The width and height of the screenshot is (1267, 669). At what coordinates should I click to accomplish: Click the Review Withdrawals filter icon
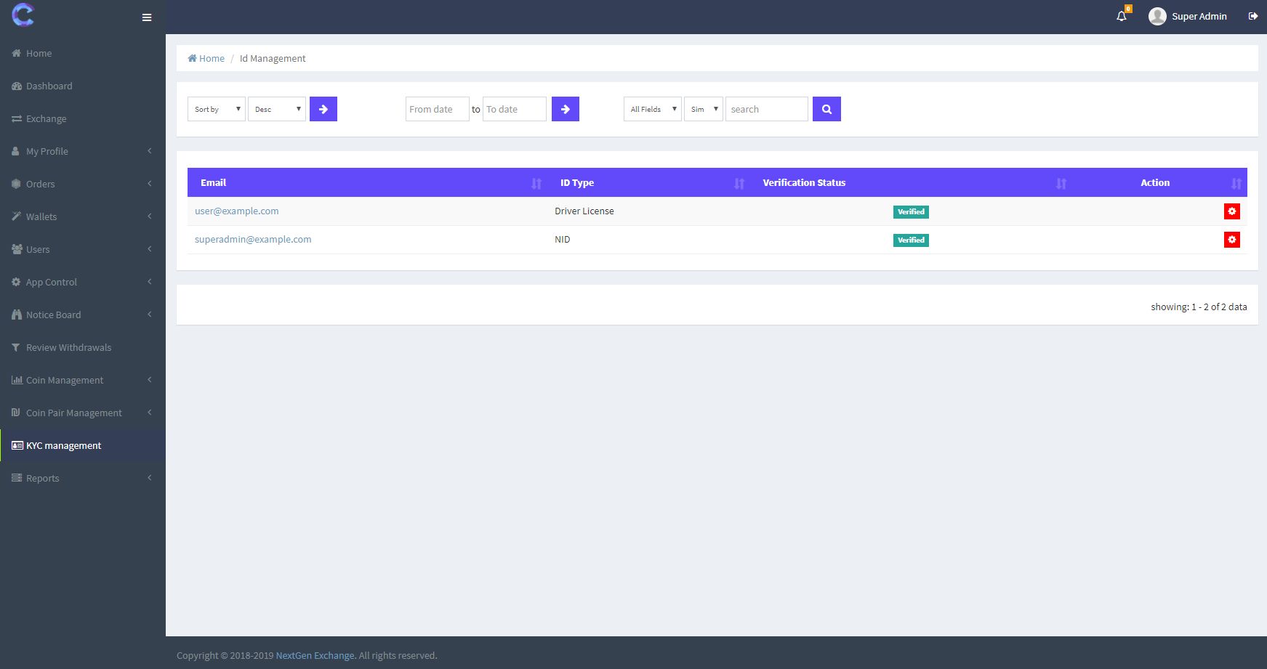coord(16,347)
